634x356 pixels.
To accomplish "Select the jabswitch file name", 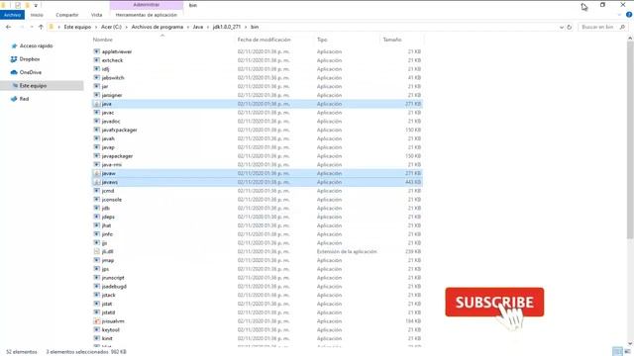I will click(x=113, y=78).
